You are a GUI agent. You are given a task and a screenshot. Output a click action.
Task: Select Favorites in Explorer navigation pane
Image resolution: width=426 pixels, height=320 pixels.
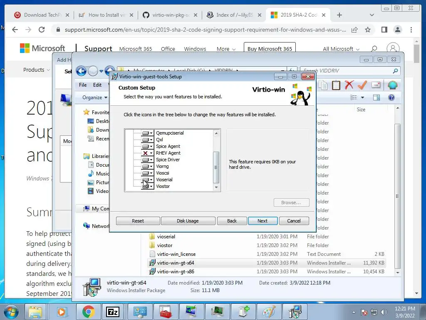point(100,112)
